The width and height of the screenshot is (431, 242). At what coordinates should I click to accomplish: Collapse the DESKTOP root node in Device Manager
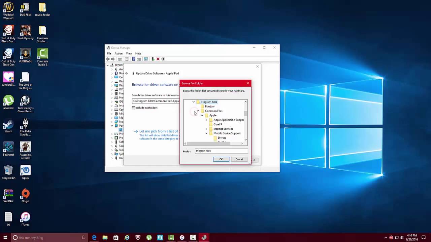coord(108,65)
